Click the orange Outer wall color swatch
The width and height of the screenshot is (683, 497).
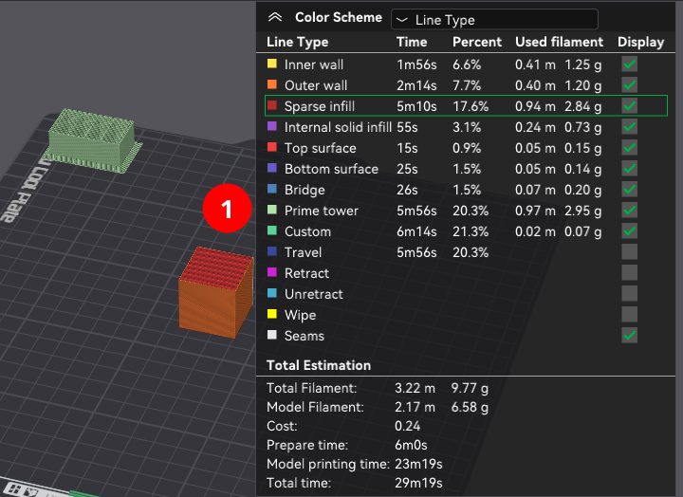click(272, 84)
